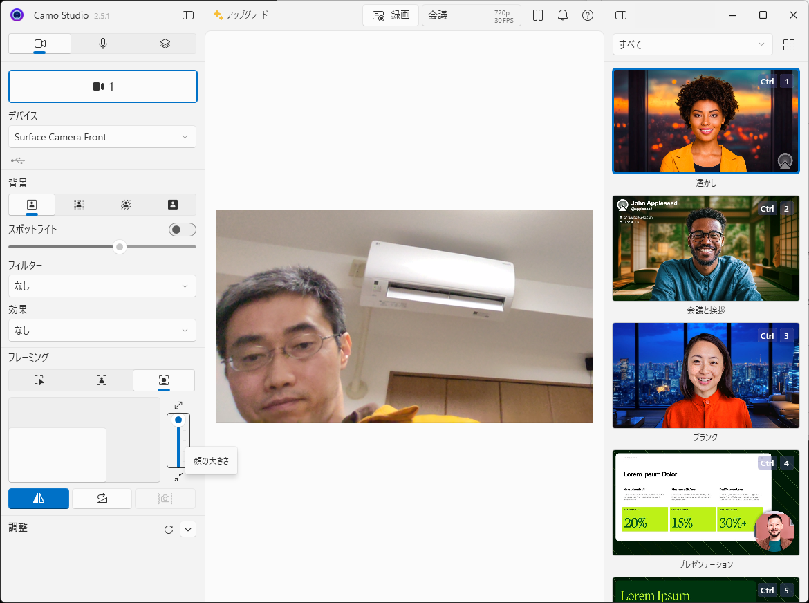Rotate the video with the rotate button
This screenshot has height=603, width=809.
(x=102, y=499)
